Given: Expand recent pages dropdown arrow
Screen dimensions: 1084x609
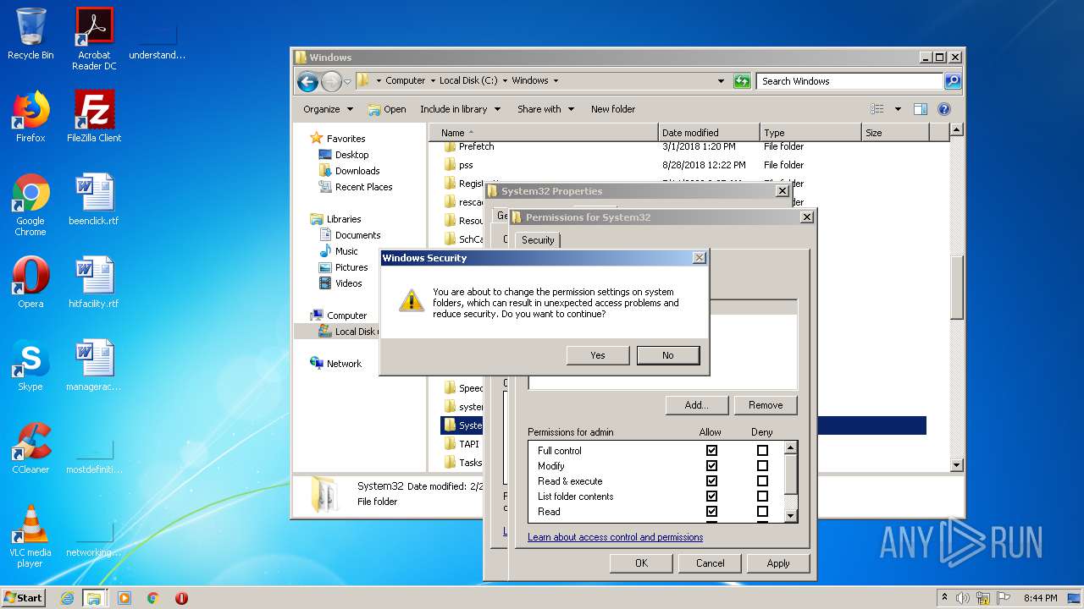Looking at the screenshot, I should pos(347,82).
